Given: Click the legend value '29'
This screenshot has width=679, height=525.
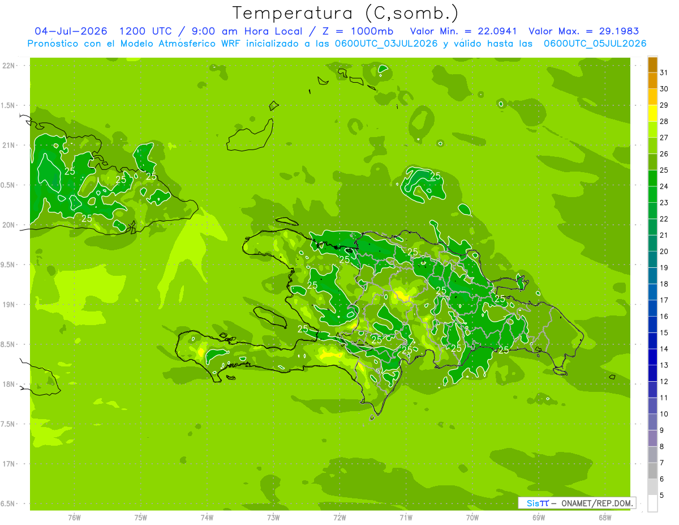Looking at the screenshot, I should click(664, 105).
